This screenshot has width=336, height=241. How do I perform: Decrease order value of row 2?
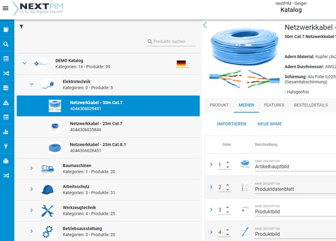click(228, 190)
